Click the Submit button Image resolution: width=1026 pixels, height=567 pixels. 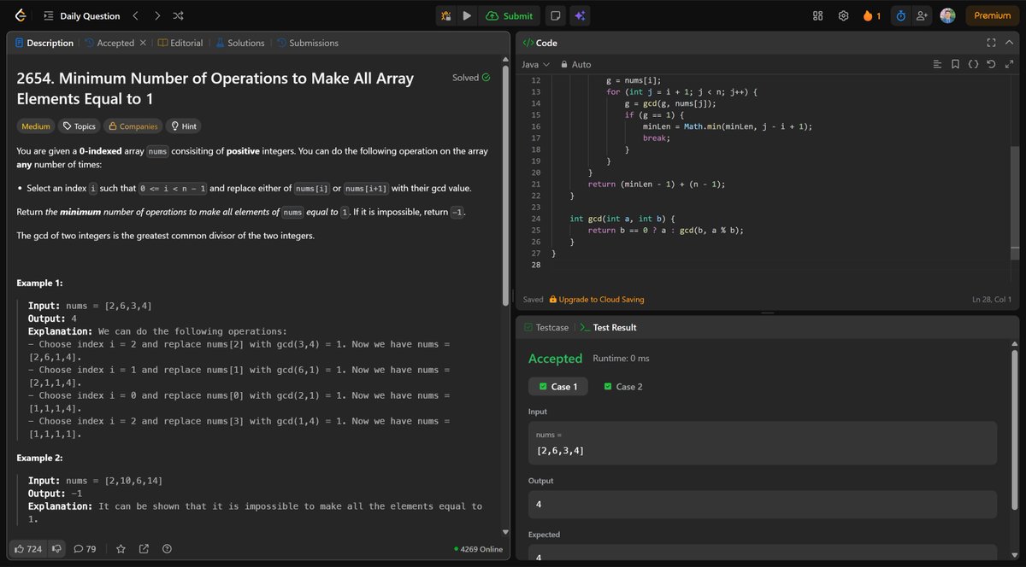point(510,15)
